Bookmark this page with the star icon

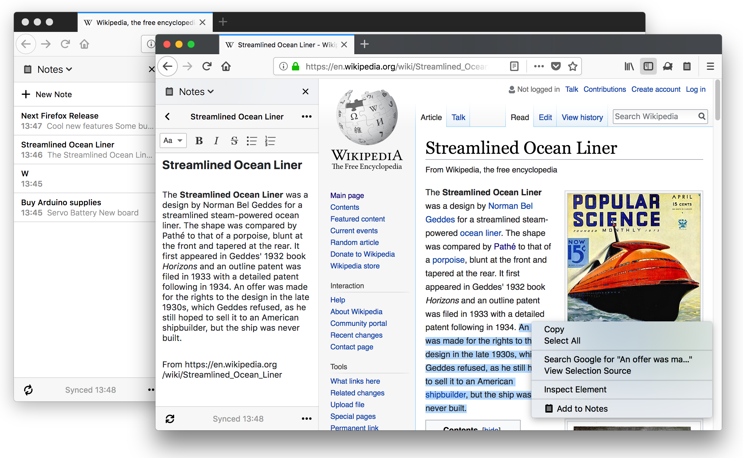573,66
